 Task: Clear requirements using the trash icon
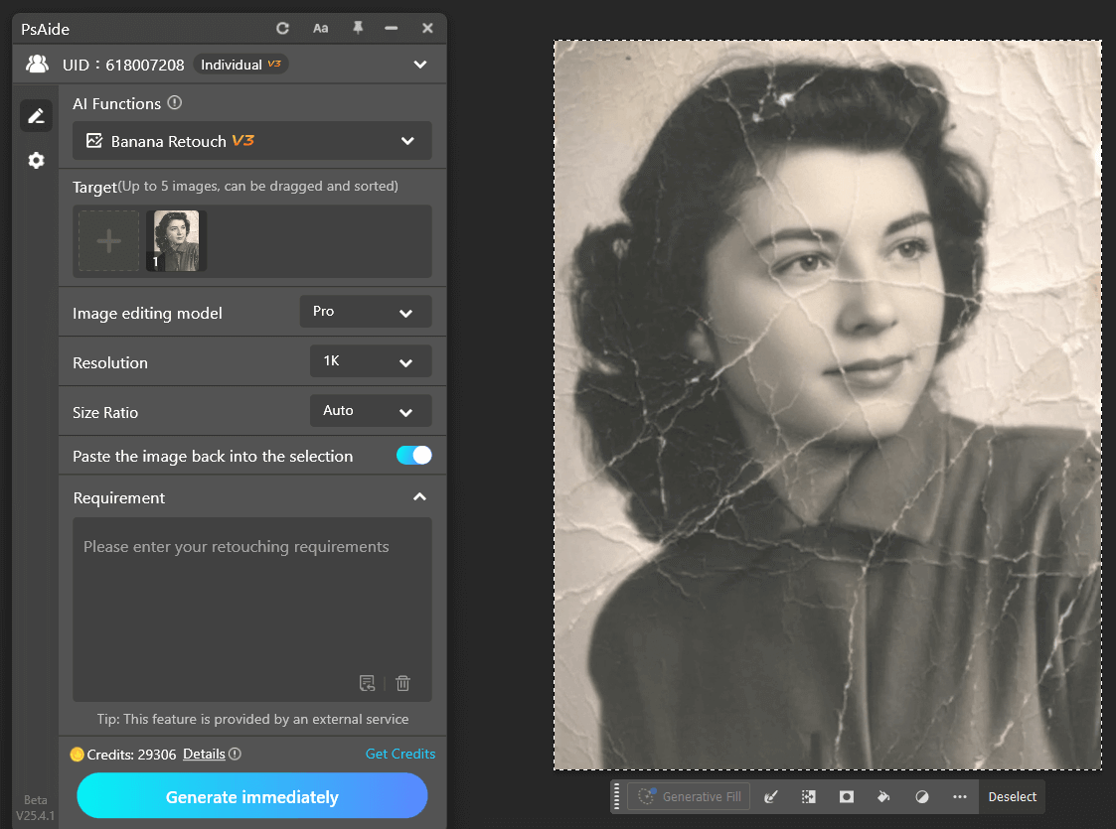[x=402, y=683]
